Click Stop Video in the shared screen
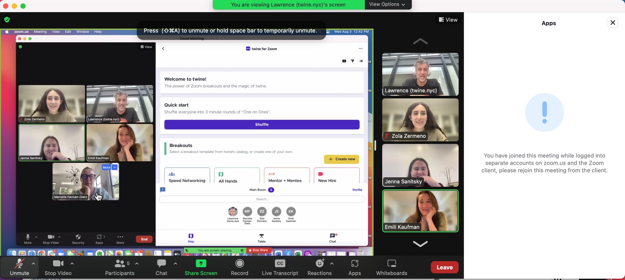 tap(51, 239)
